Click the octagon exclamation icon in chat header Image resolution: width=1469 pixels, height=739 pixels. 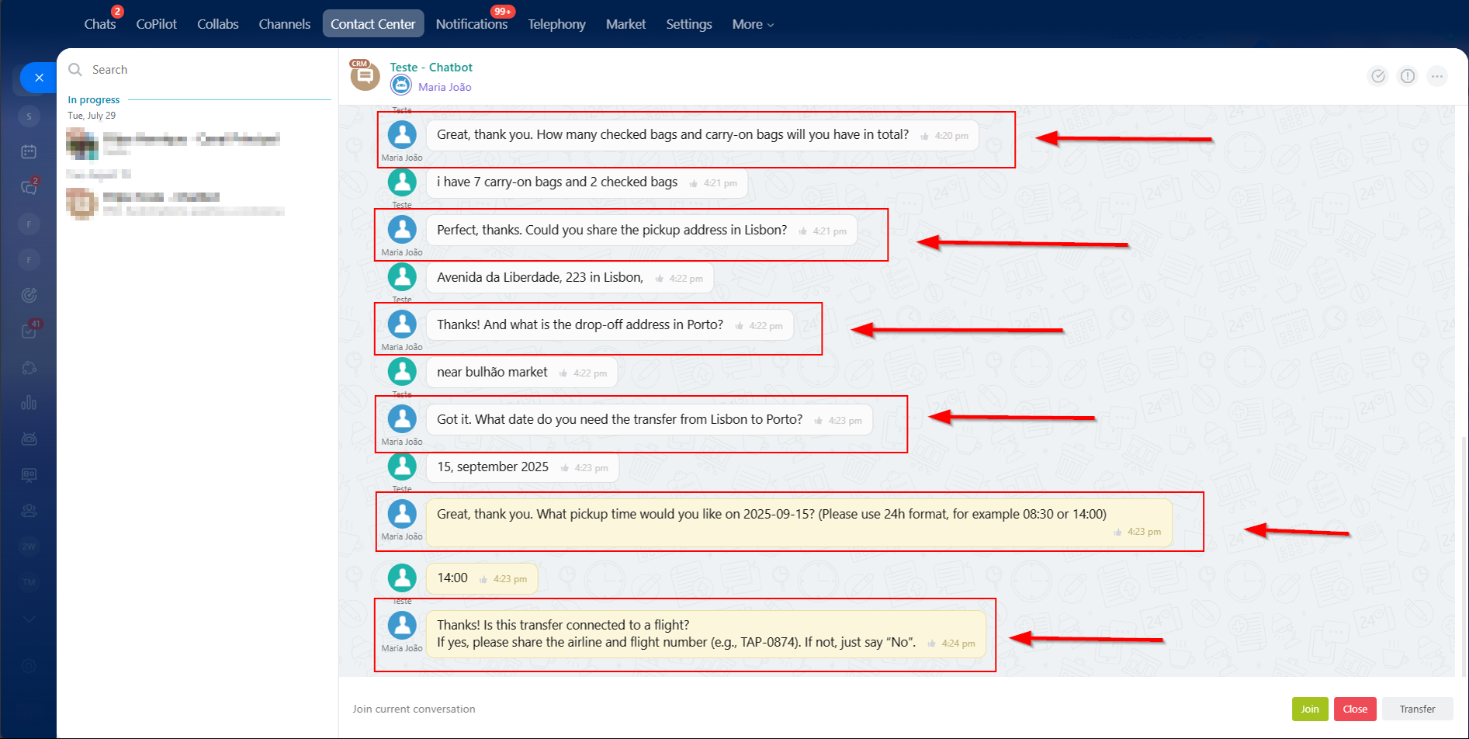pyautogui.click(x=1407, y=76)
